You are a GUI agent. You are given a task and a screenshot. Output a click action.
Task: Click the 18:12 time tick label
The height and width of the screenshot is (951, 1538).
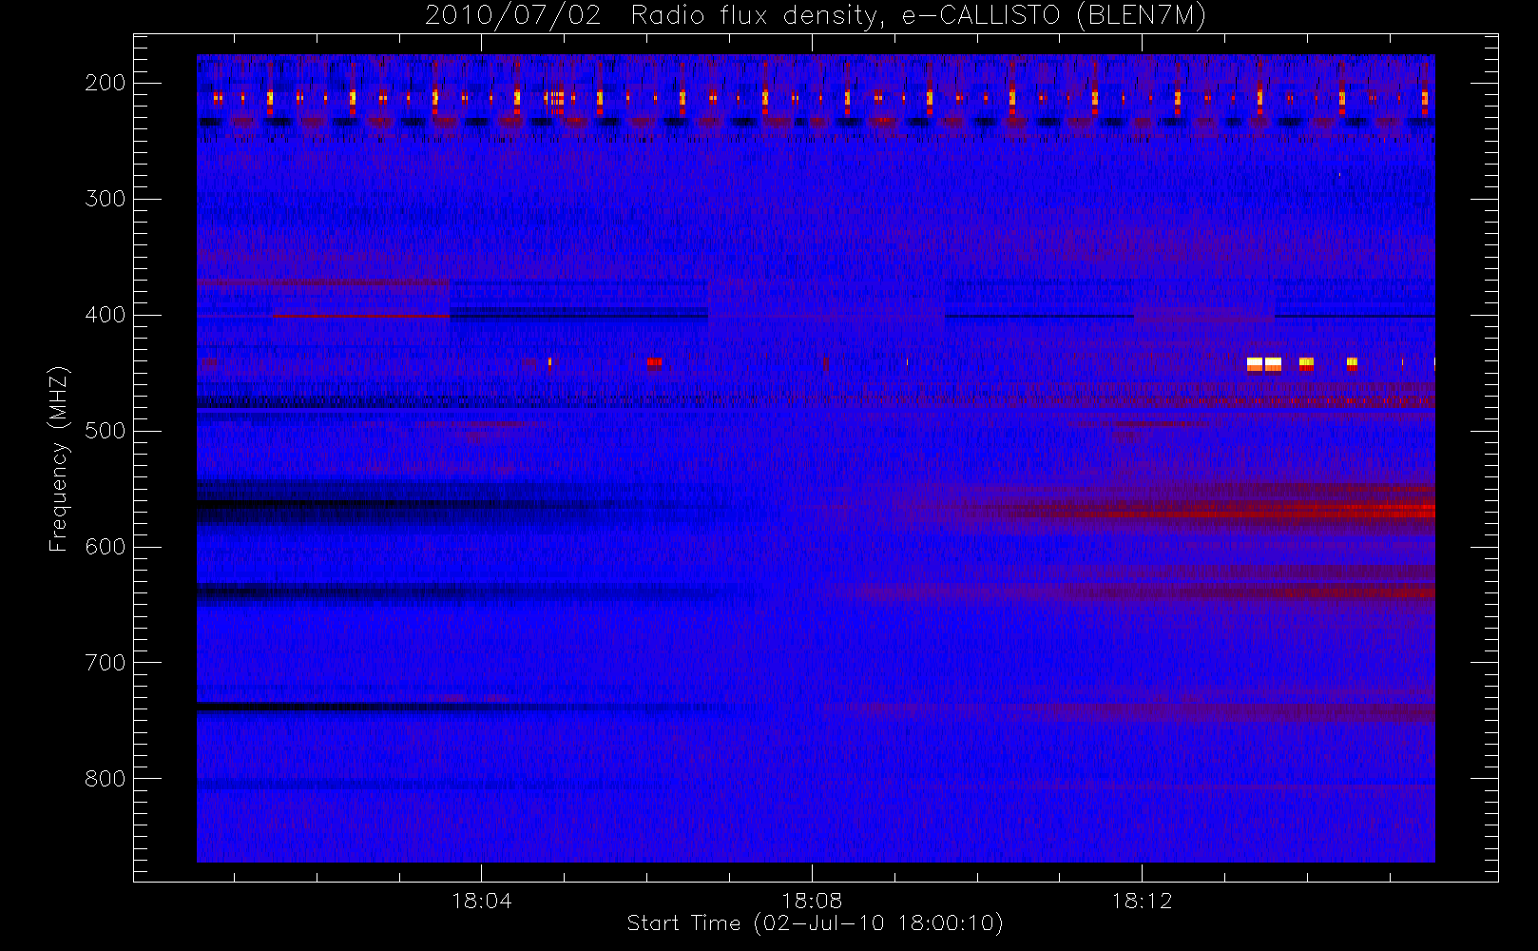1142,901
